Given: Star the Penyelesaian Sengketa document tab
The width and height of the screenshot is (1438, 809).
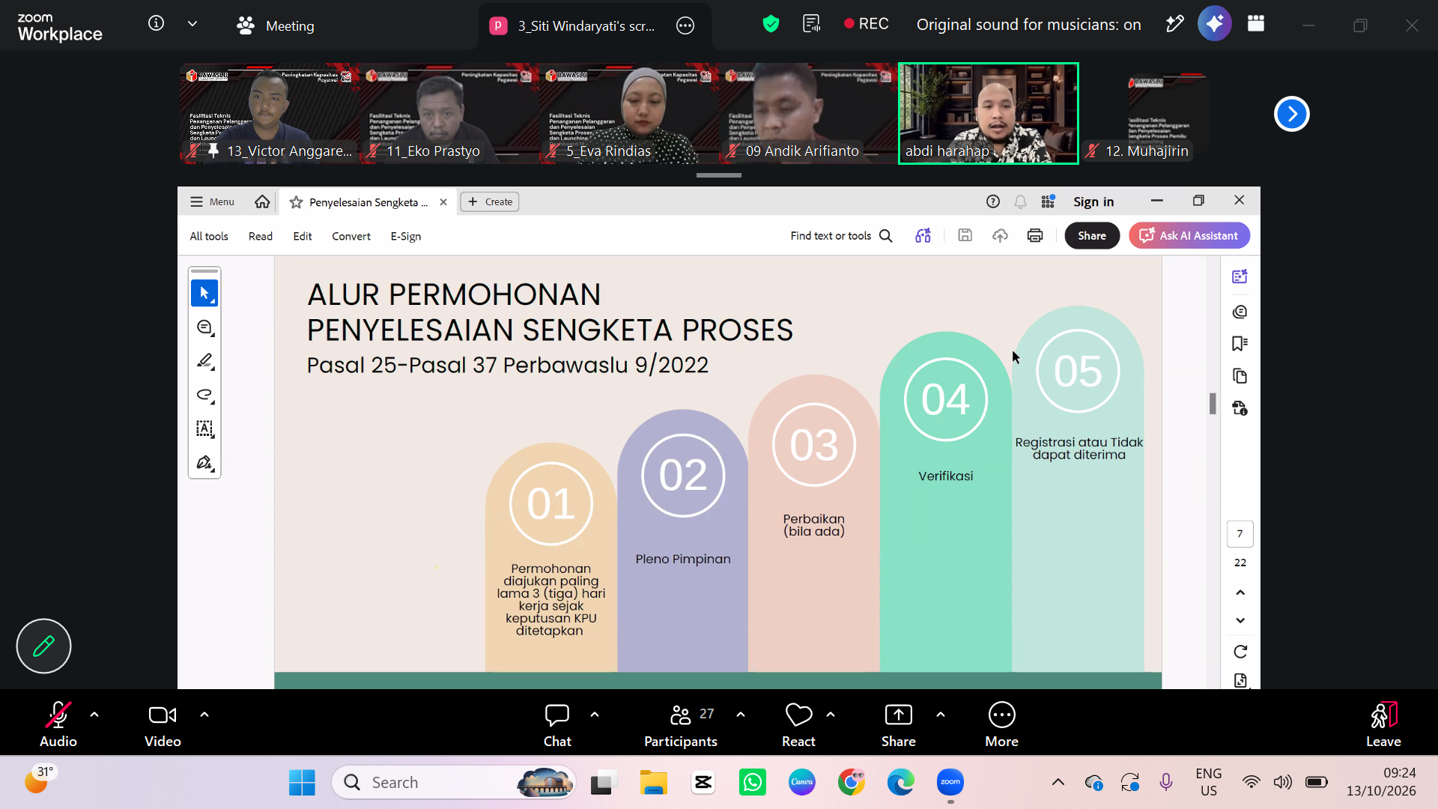Looking at the screenshot, I should [296, 202].
